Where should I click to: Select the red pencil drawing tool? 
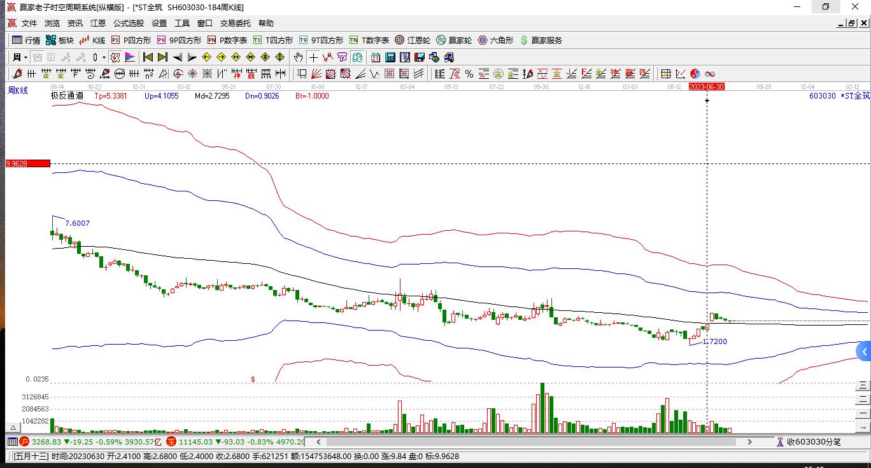17,74
